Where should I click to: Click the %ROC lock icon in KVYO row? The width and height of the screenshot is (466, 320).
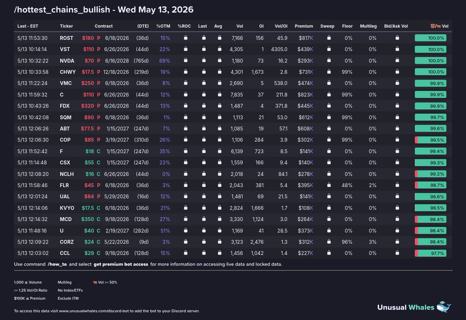pyautogui.click(x=186, y=208)
